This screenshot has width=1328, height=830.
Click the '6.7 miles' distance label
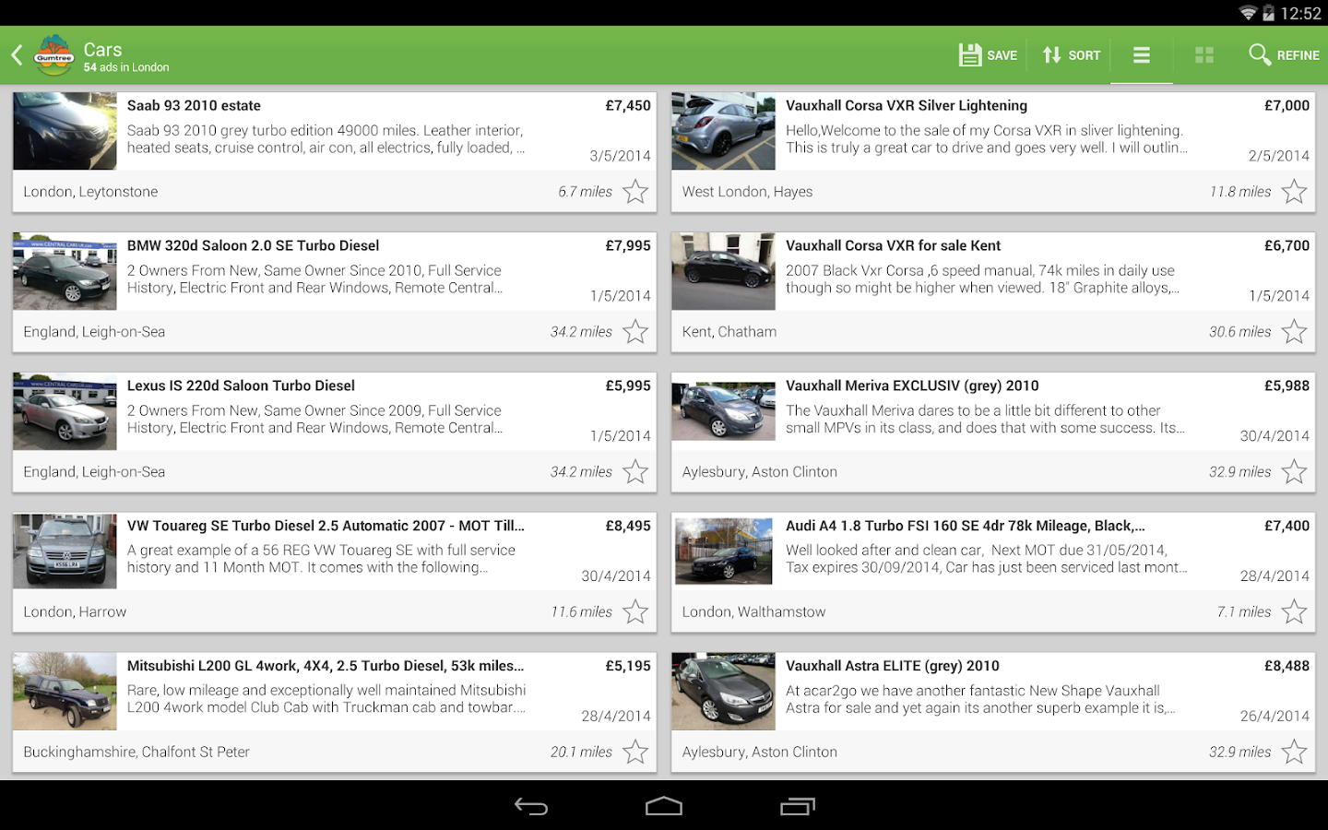point(585,192)
